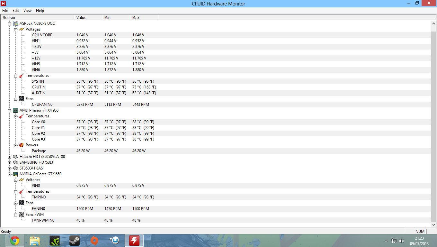Select the CPUTIN temperature row
This screenshot has width=437, height=247.
(x=216, y=87)
